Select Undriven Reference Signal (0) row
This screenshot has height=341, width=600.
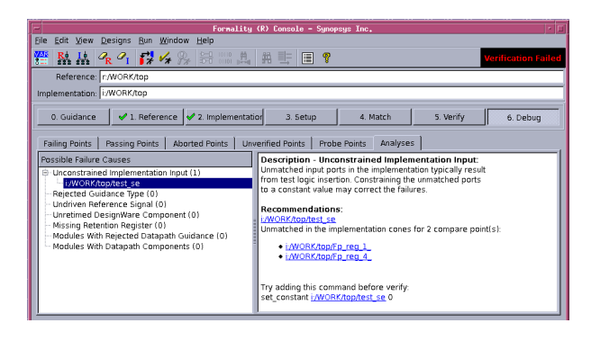click(x=109, y=204)
